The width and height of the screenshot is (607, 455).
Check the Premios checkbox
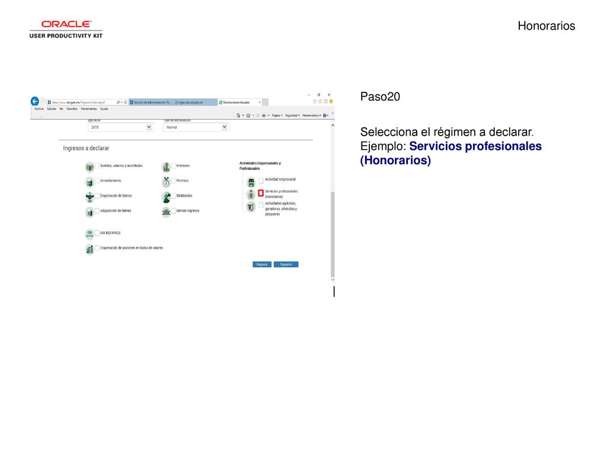pyautogui.click(x=174, y=180)
